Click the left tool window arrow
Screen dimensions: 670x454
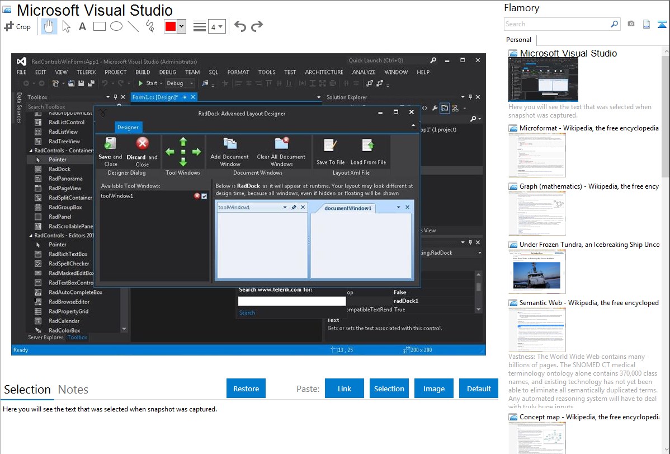(170, 152)
